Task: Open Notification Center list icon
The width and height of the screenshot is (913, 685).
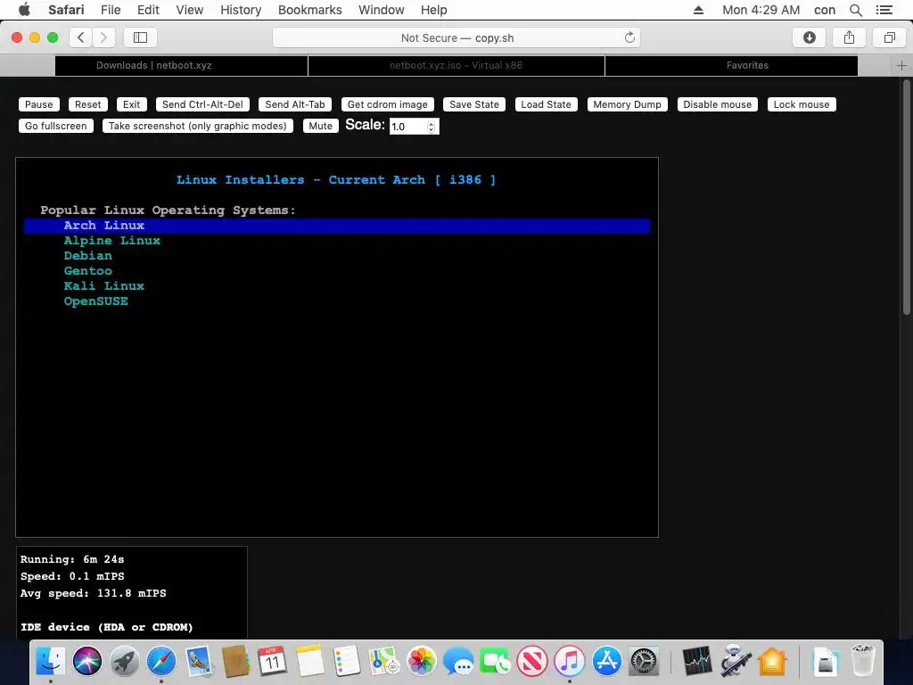Action: 884,10
